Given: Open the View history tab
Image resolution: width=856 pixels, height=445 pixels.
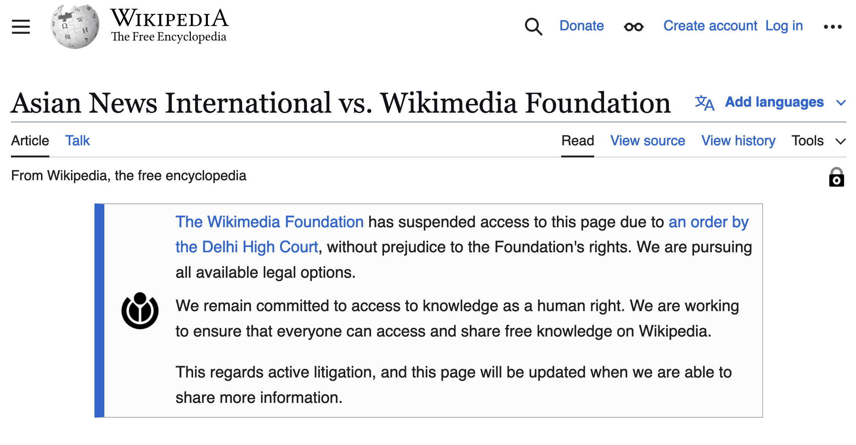Looking at the screenshot, I should pos(738,141).
